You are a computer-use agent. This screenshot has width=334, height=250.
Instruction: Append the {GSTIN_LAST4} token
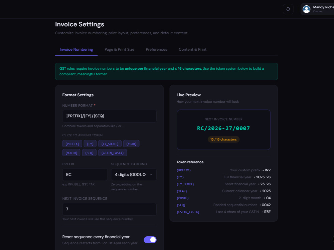113,153
